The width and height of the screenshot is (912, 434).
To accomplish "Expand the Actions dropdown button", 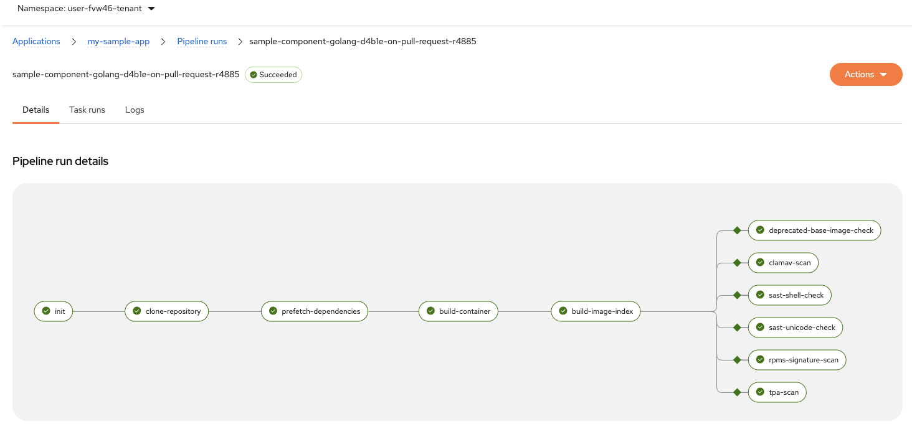I will (x=866, y=74).
